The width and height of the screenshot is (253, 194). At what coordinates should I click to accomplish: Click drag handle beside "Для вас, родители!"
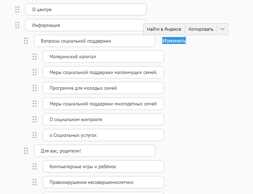click(x=26, y=151)
